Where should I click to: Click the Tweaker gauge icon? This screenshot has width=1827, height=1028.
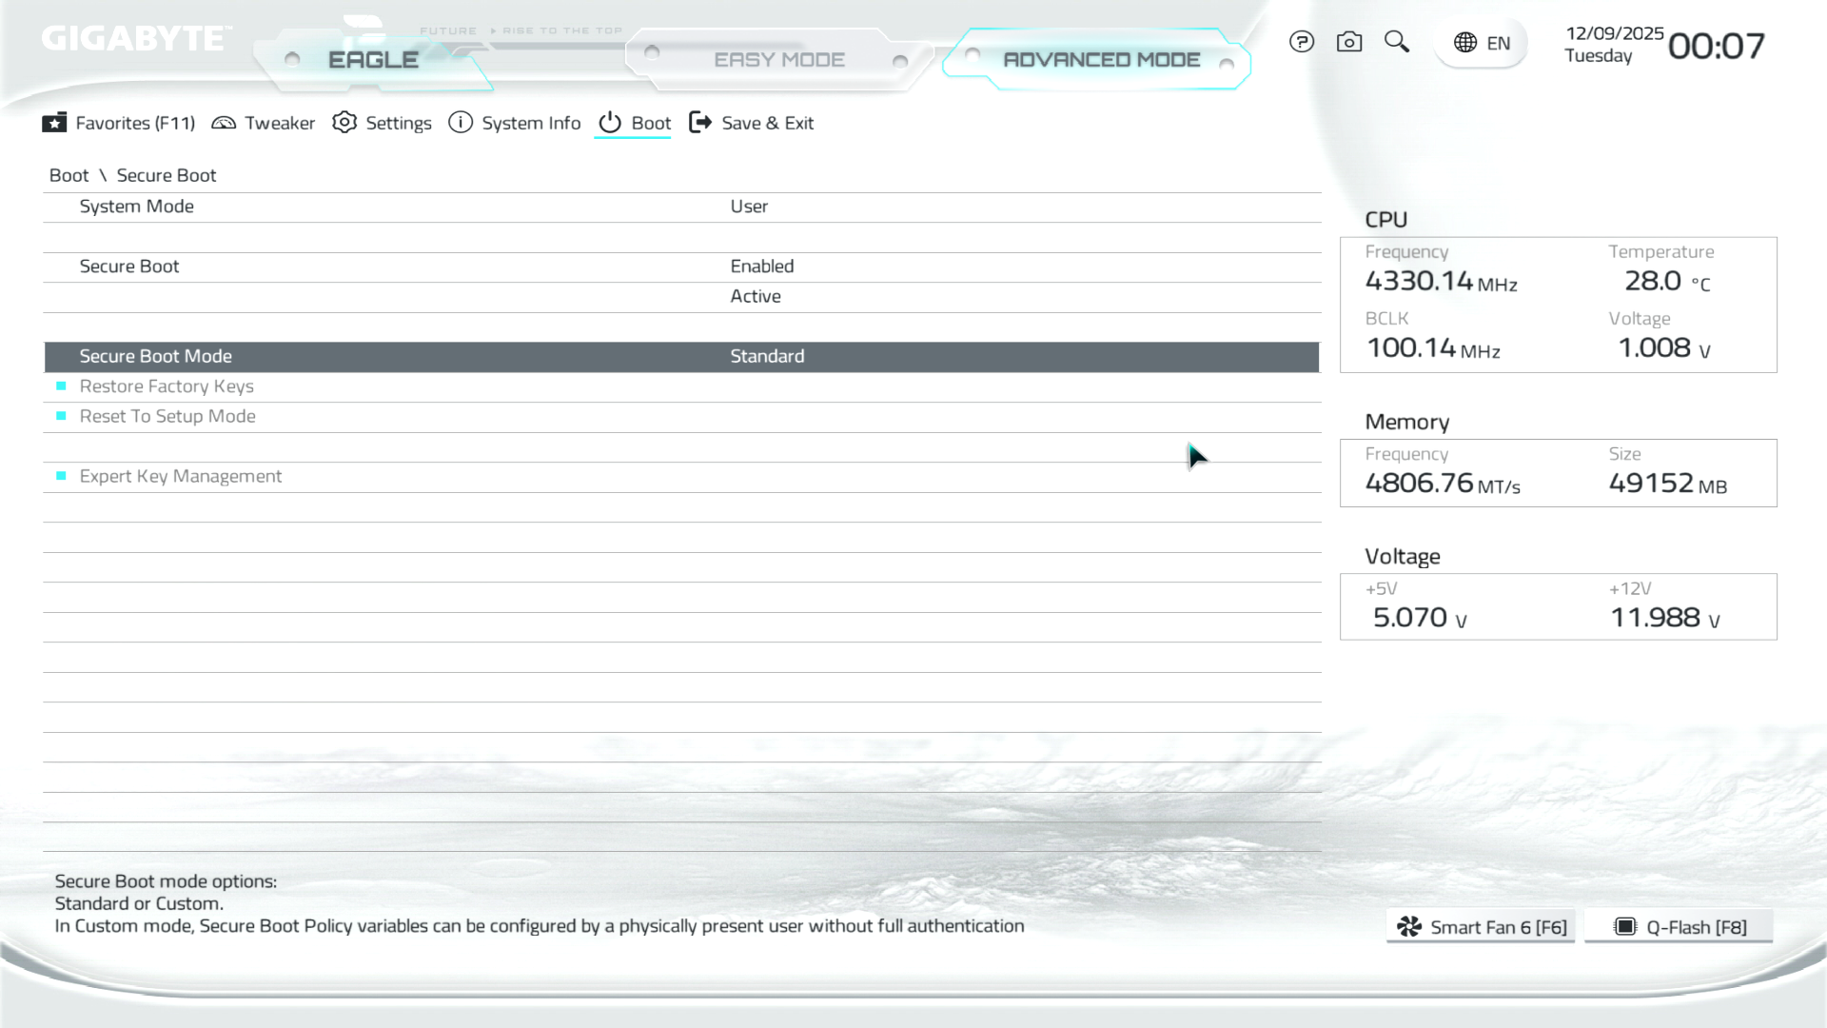coord(224,123)
